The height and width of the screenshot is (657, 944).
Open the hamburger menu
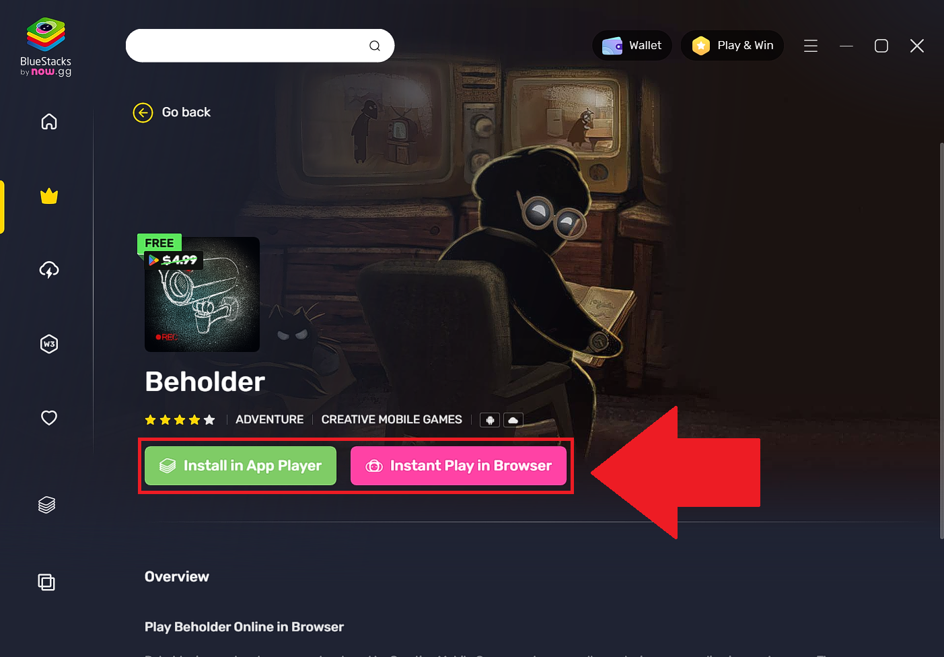811,46
